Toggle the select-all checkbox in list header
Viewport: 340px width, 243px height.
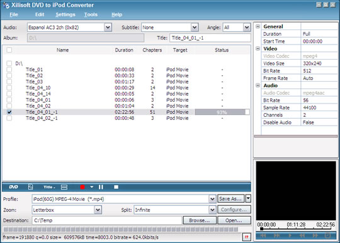(9, 50)
